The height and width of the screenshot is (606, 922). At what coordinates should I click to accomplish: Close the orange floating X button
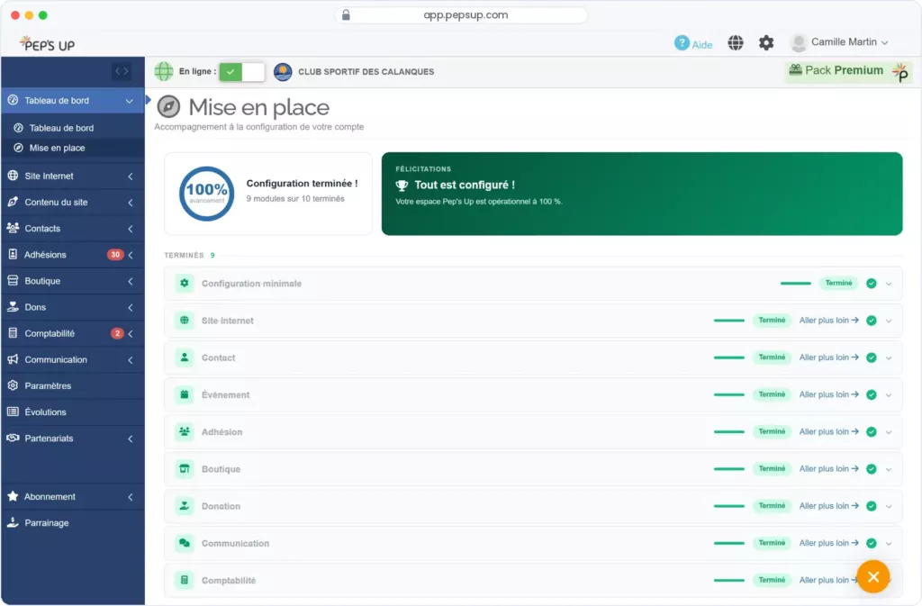[x=873, y=576]
